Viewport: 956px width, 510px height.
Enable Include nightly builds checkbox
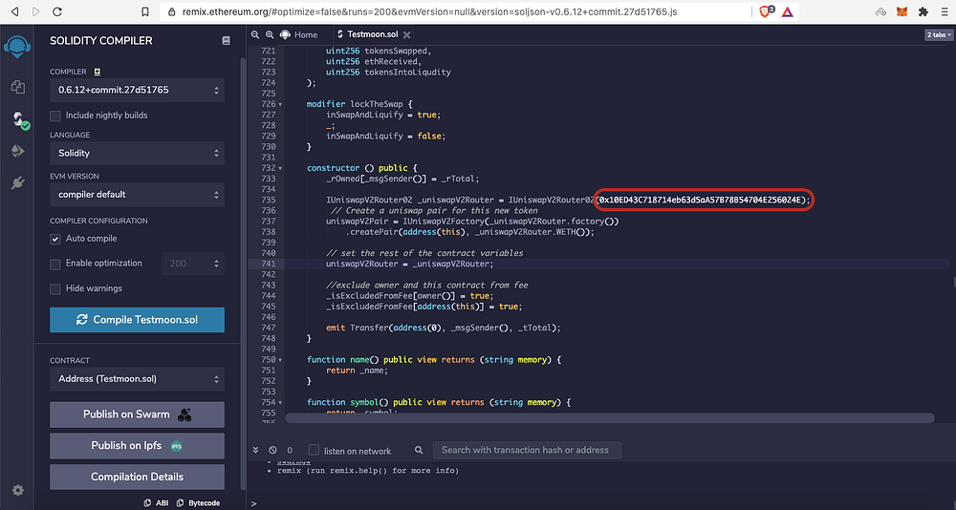coord(55,116)
